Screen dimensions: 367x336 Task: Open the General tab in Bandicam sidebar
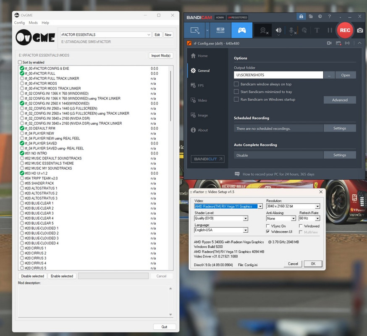point(204,71)
